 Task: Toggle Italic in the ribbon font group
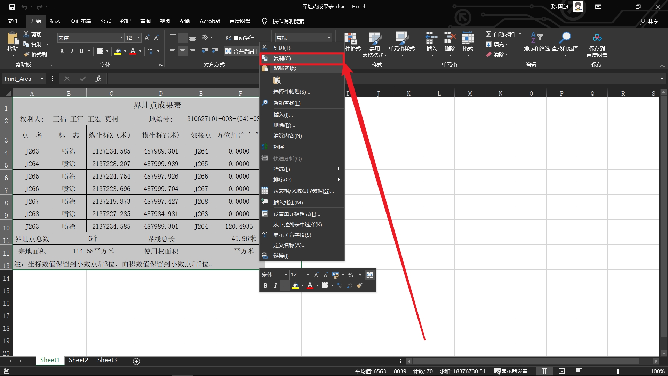click(x=72, y=51)
